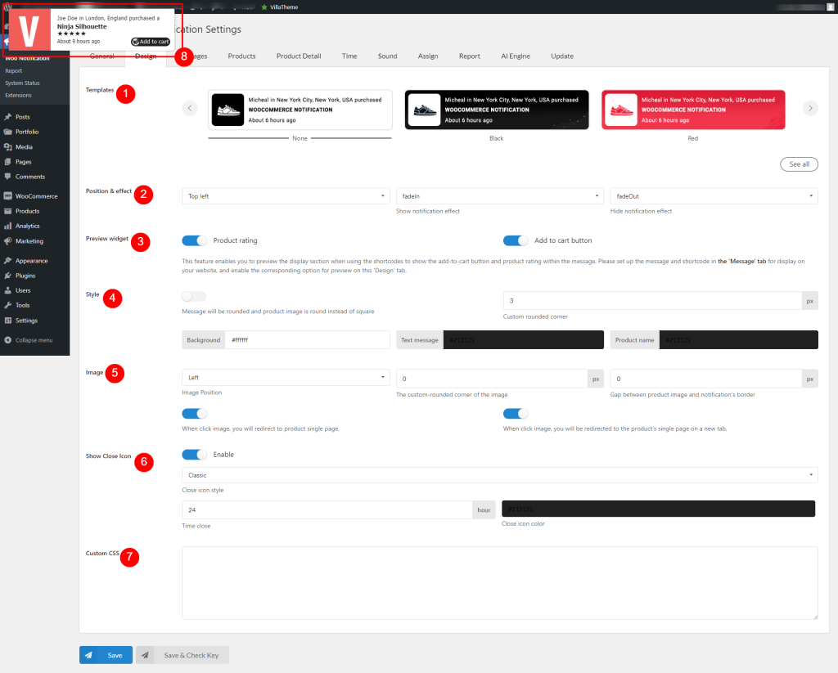Click the paper plane icon on Save & Check Key
The width and height of the screenshot is (838, 673).
145,655
